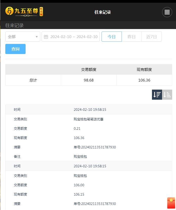Select the 今日 date filter

click(x=111, y=37)
